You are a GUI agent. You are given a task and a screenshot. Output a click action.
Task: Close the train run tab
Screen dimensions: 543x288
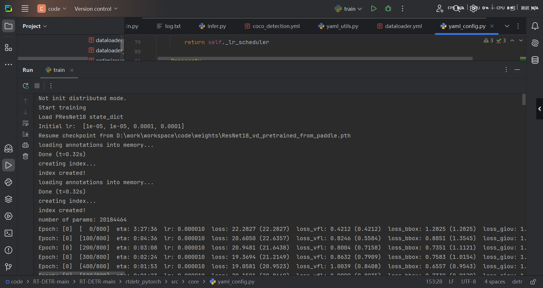pyautogui.click(x=72, y=70)
